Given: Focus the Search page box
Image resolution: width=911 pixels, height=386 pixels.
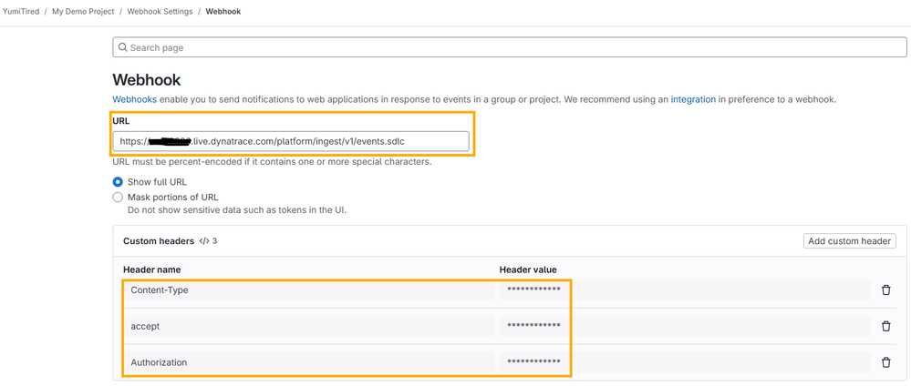Looking at the screenshot, I should click(509, 47).
